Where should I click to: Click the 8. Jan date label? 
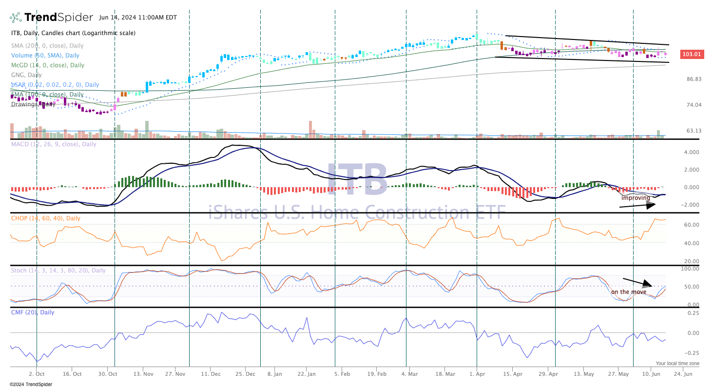click(x=274, y=374)
